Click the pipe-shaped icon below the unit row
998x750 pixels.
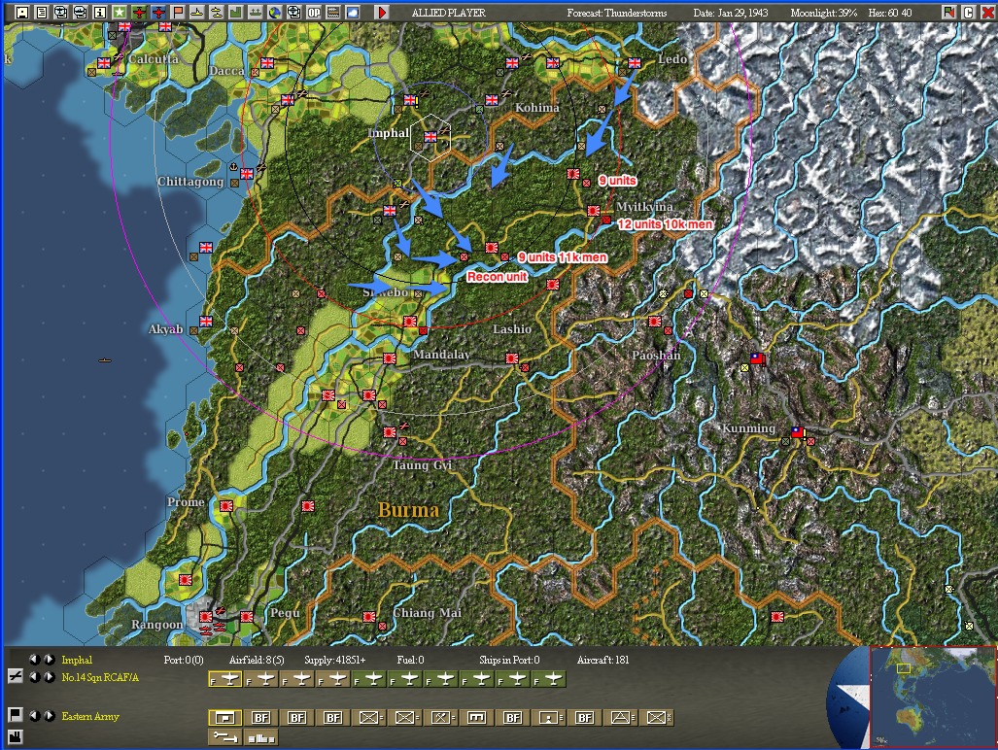[x=224, y=737]
